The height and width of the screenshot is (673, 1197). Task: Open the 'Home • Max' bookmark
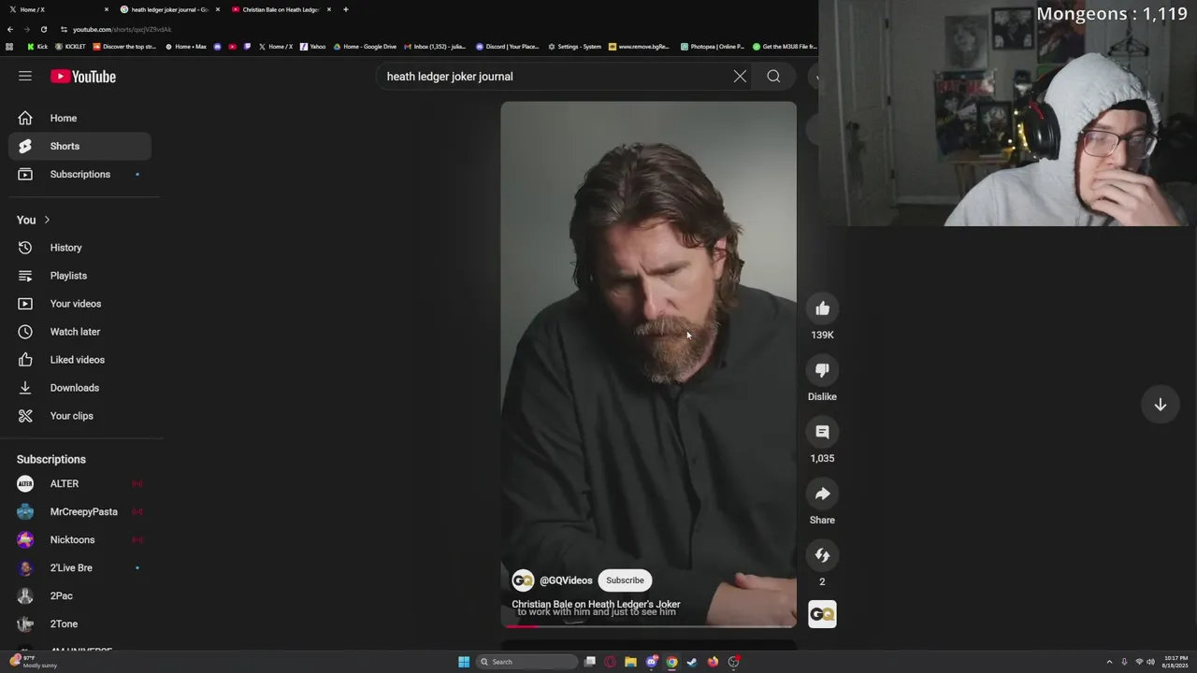(186, 47)
